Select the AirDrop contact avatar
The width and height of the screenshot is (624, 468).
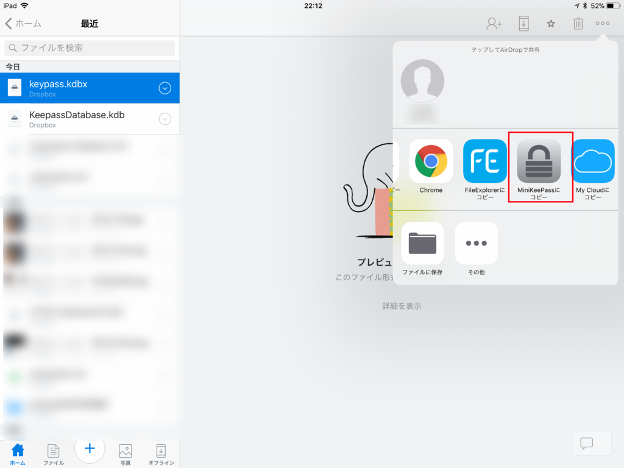(422, 81)
